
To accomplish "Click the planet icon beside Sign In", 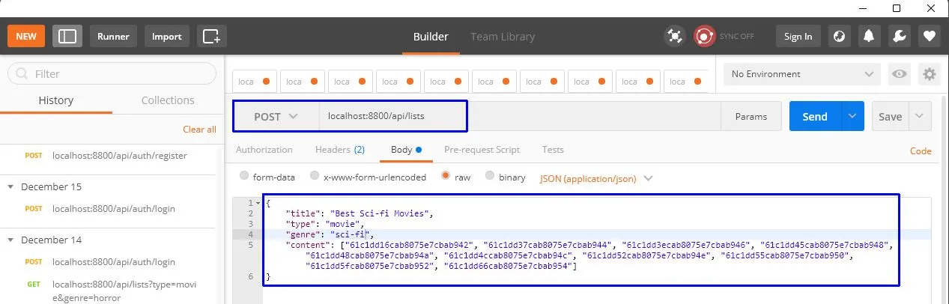I will 840,36.
